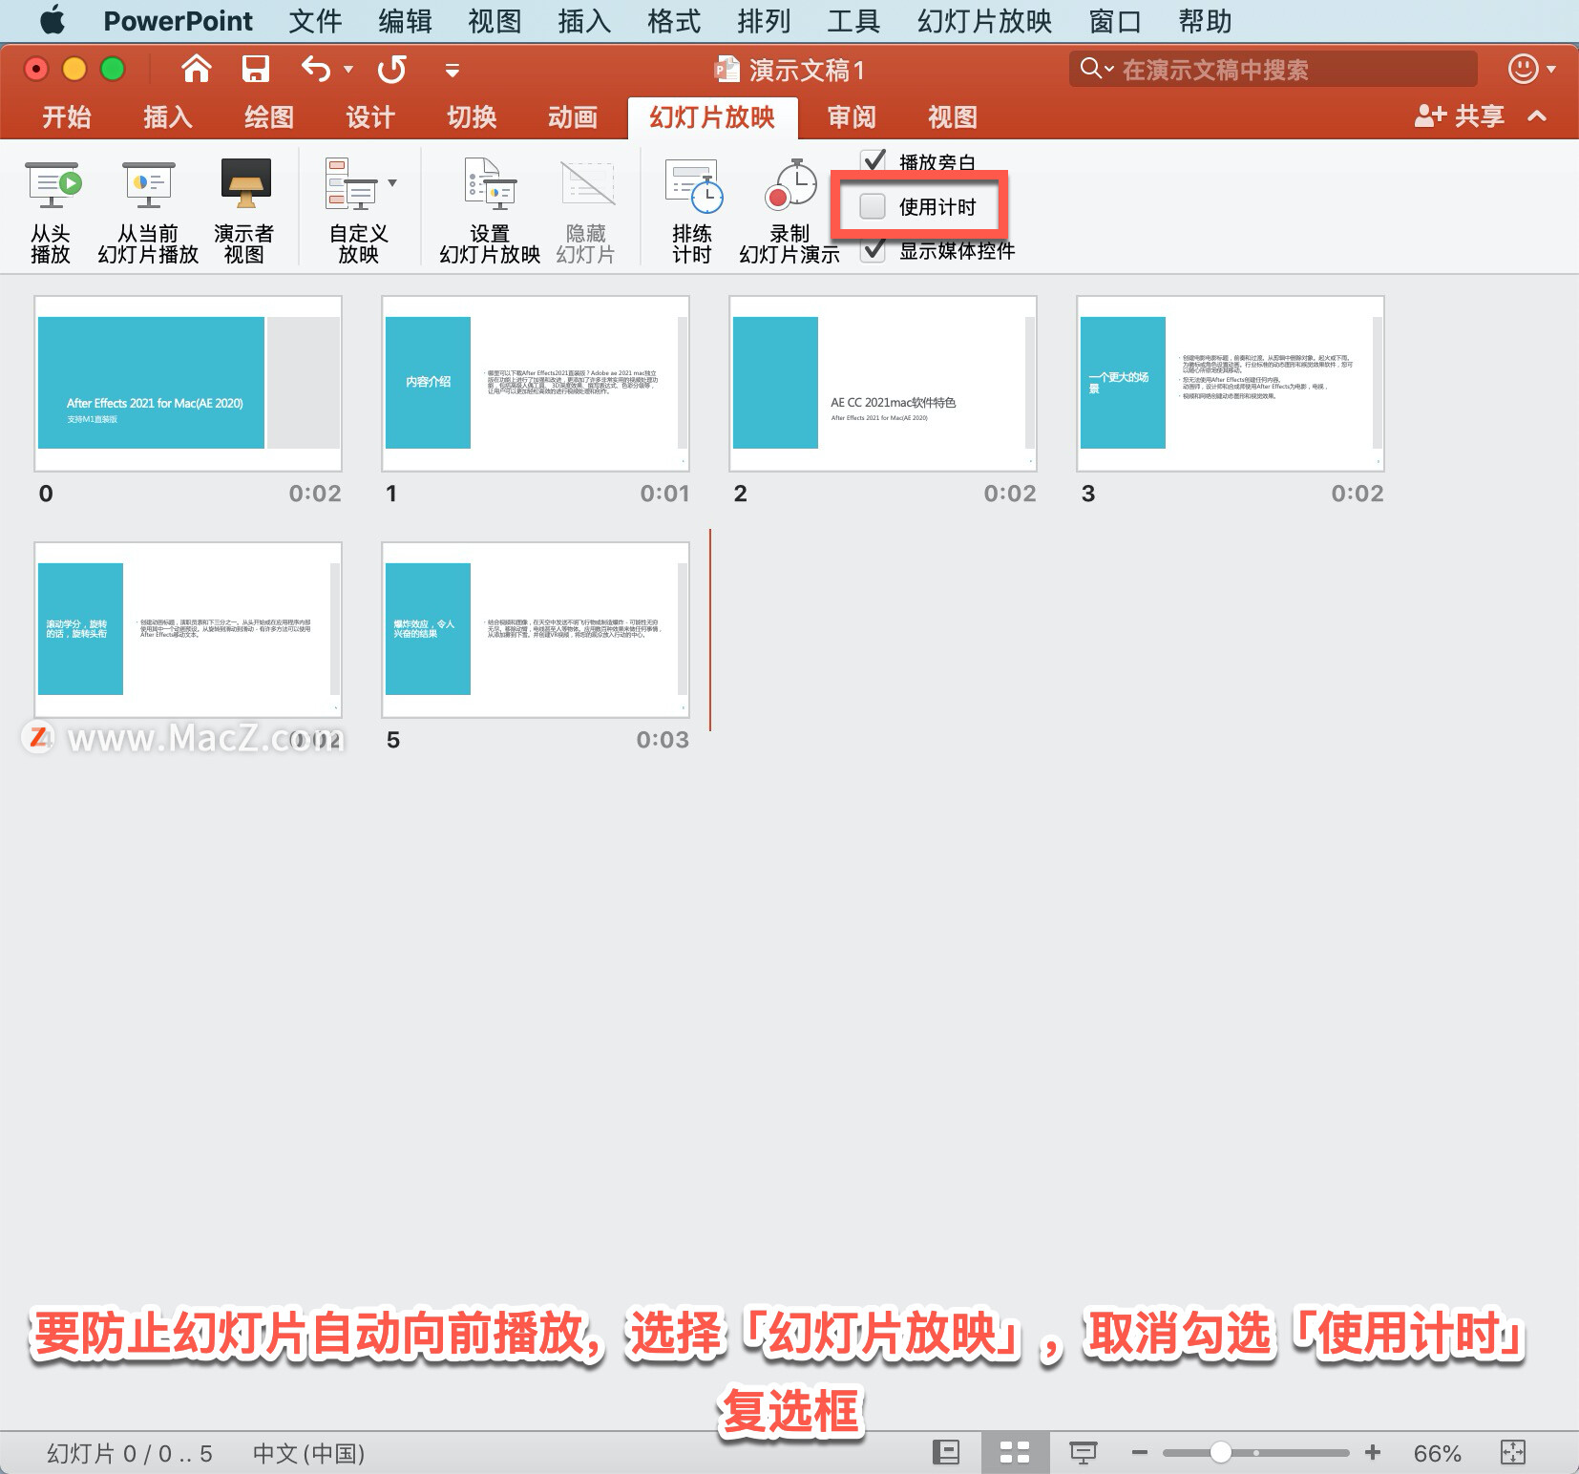The height and width of the screenshot is (1474, 1579).
Task: Select slide 5 thumbnail
Action: pos(536,629)
